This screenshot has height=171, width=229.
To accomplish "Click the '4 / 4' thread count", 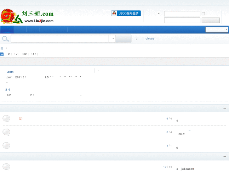I will click(x=169, y=119).
